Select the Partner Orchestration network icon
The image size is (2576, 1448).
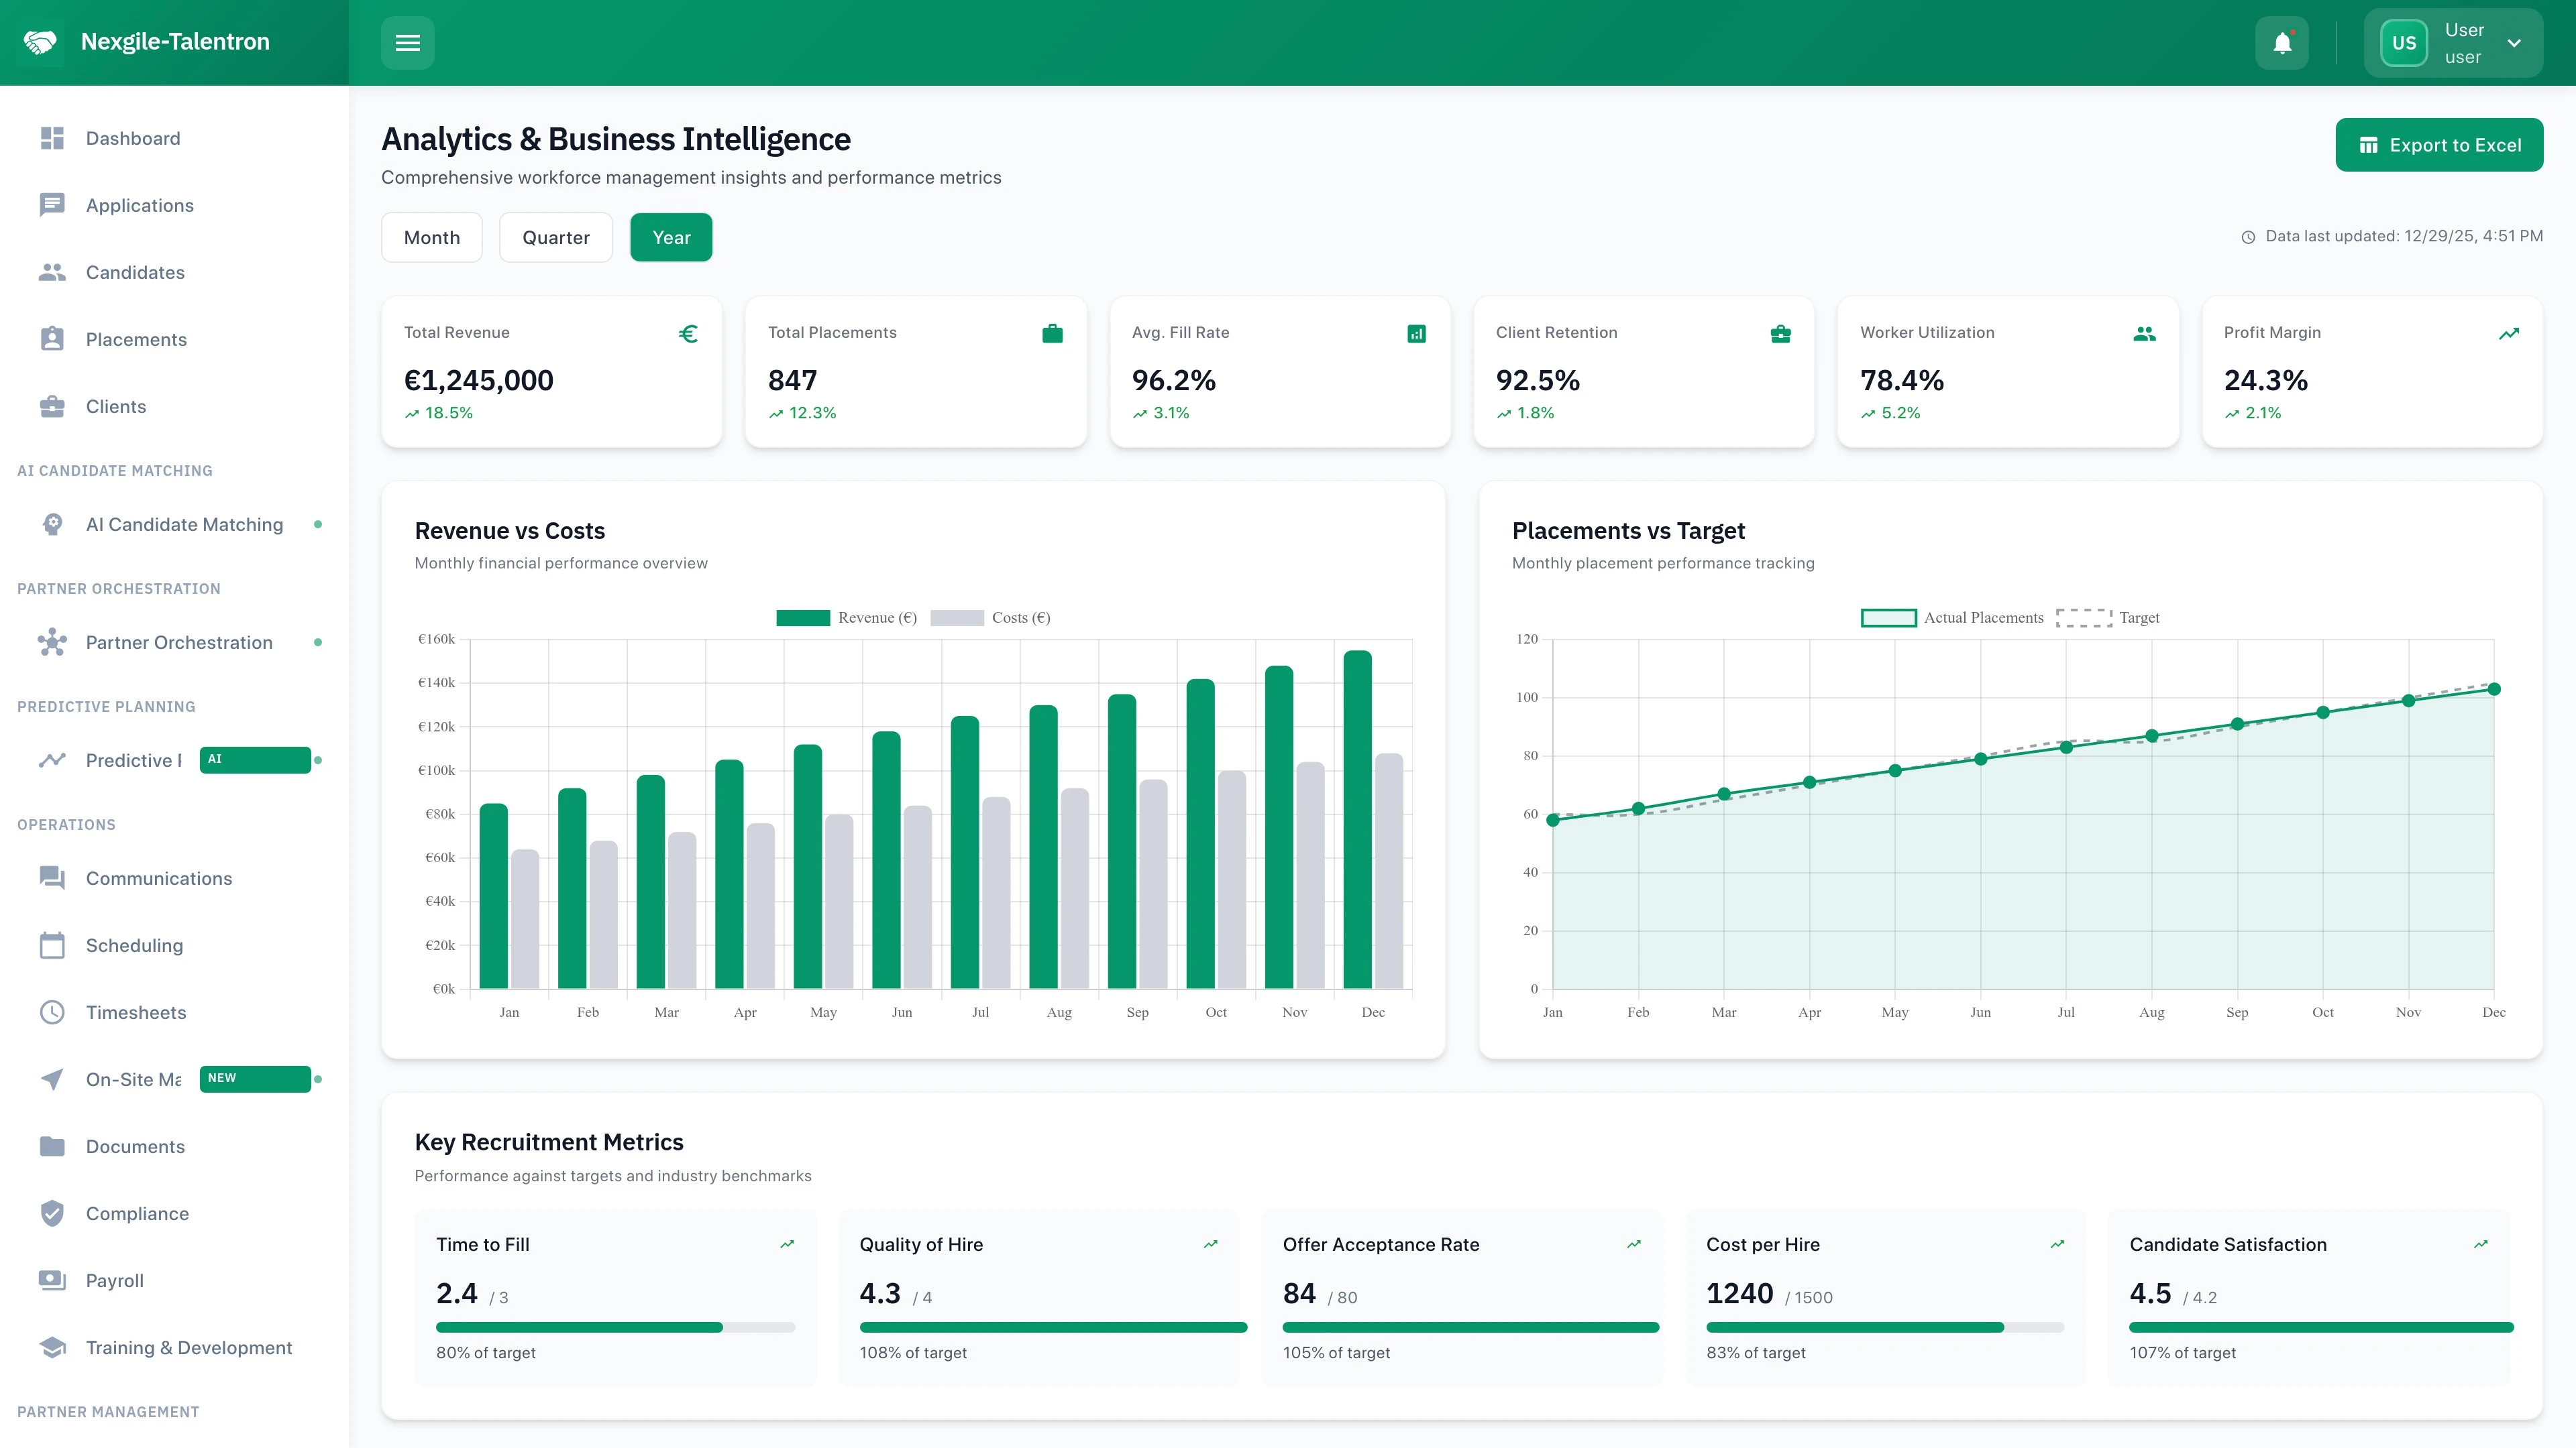tap(52, 643)
